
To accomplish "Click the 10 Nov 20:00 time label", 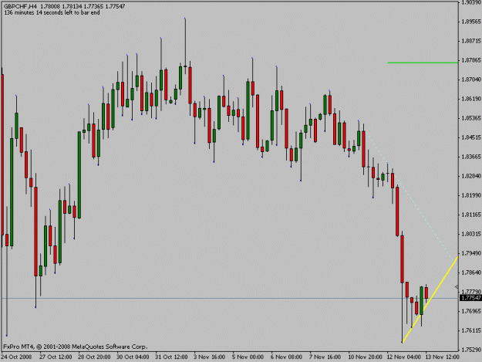I will [365, 357].
